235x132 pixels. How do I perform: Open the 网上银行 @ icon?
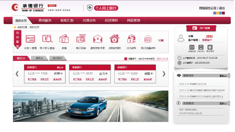210,47
